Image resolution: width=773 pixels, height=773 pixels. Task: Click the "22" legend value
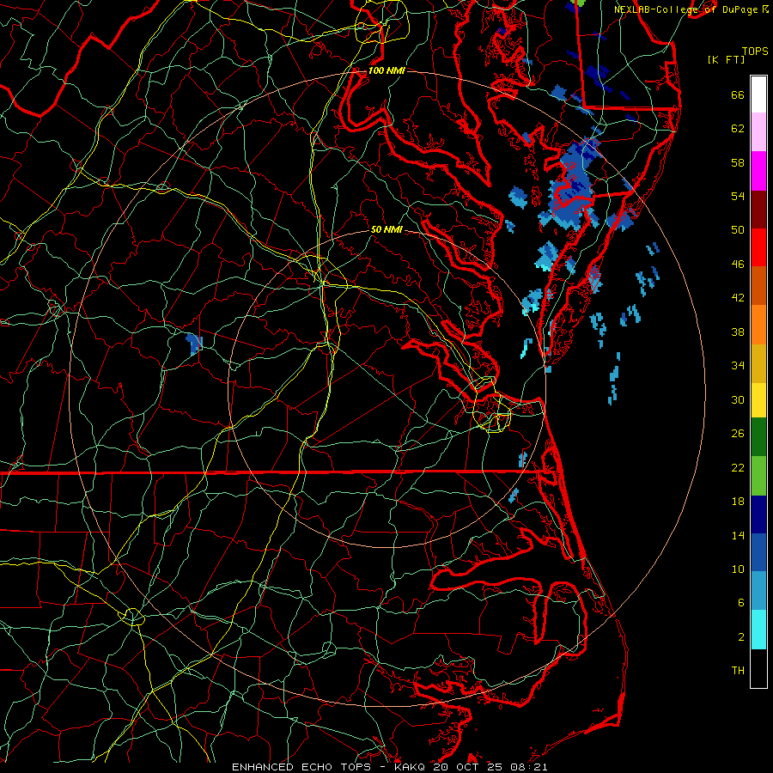(x=738, y=467)
